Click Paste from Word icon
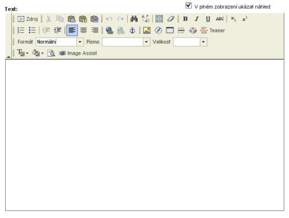This screenshot has width=289, height=218. 94,19
